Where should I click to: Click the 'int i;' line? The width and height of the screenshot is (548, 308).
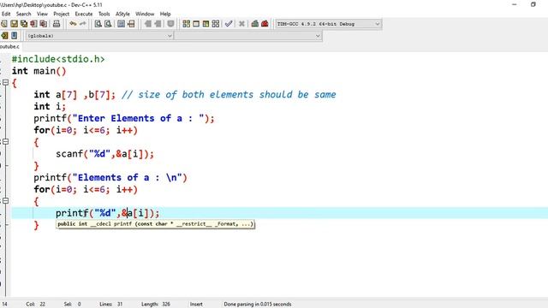click(x=50, y=106)
